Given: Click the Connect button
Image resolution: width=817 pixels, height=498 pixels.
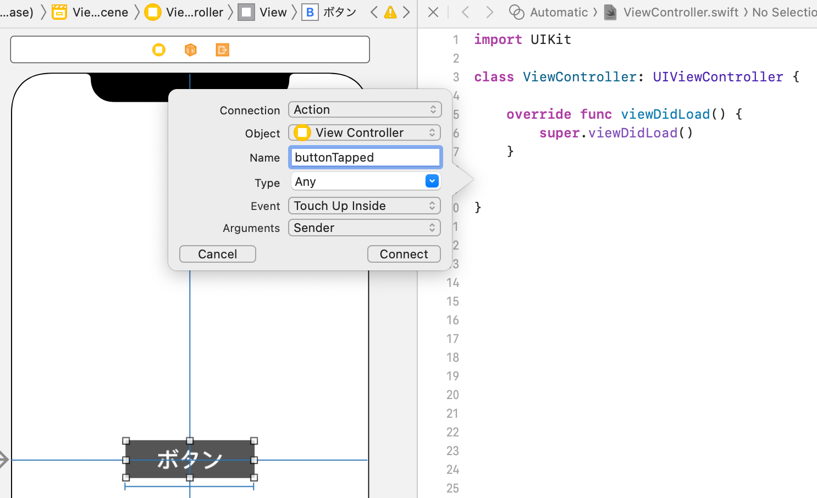Looking at the screenshot, I should click(404, 254).
